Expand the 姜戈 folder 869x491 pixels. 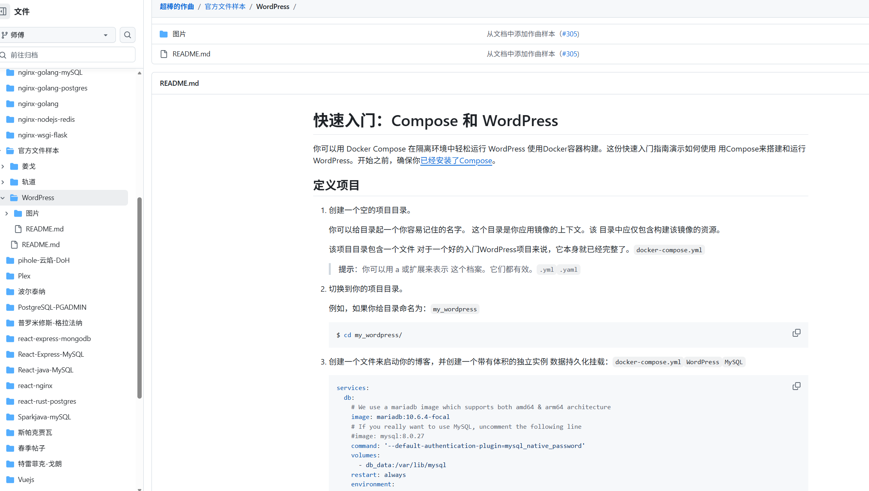click(3, 166)
